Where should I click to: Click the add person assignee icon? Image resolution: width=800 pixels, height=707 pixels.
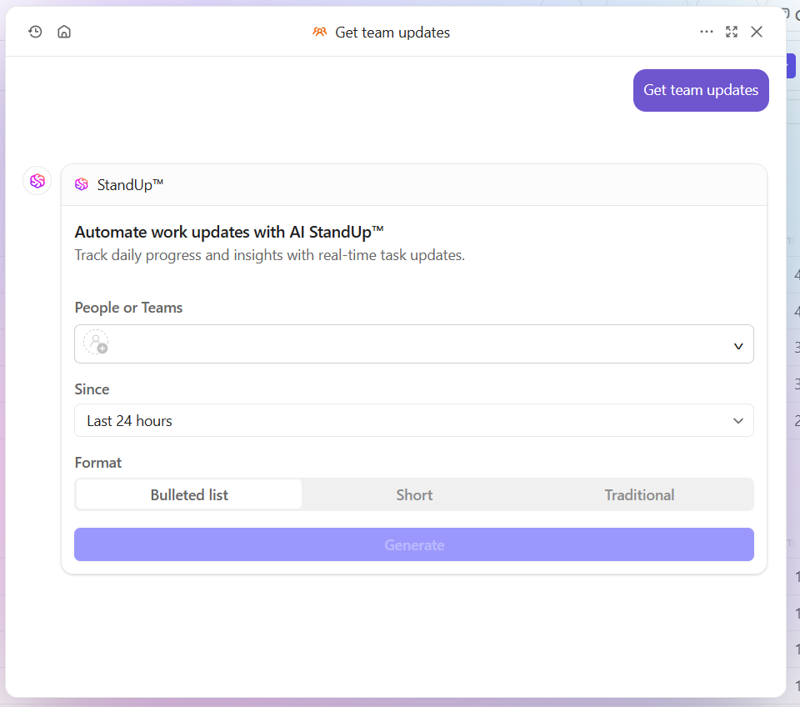(x=96, y=343)
